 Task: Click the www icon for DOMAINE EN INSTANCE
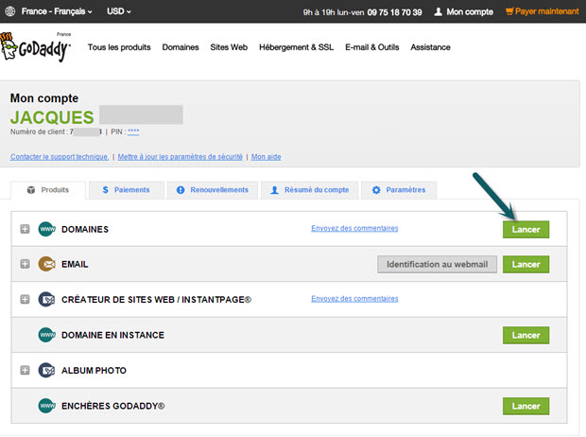coord(46,335)
